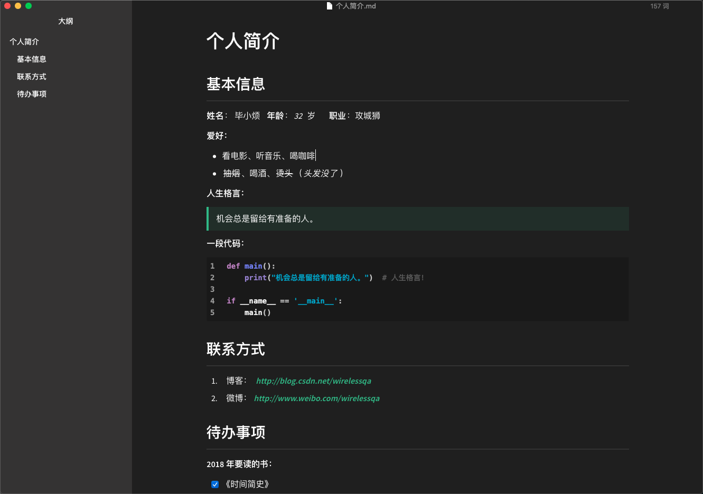
Task: Select 基本信息 in the outline sidebar
Action: pos(31,59)
